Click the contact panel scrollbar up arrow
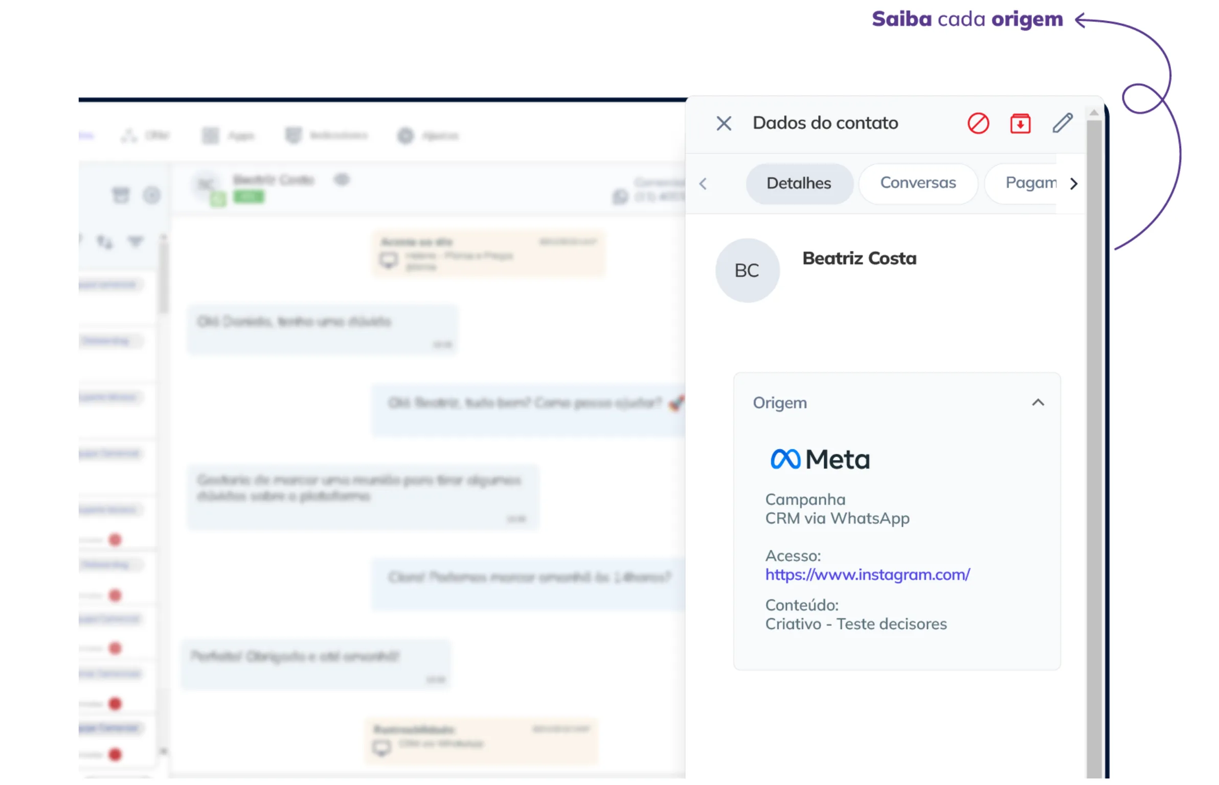This screenshot has height=785, width=1219. coord(1094,112)
